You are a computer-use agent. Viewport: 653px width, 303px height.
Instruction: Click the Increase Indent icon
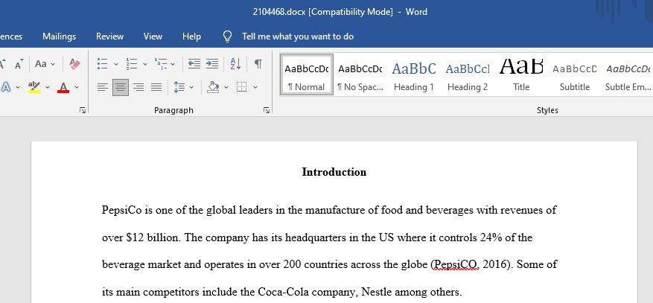(x=212, y=64)
